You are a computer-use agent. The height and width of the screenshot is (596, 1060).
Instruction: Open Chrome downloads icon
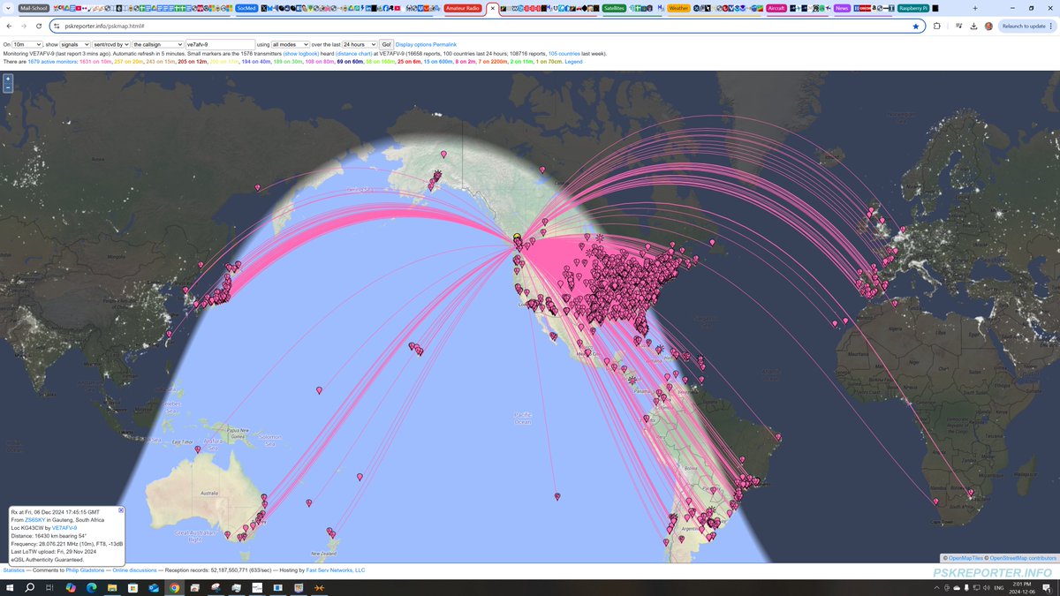(973, 26)
